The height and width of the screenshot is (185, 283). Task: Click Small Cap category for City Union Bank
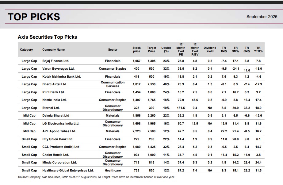point(29,139)
